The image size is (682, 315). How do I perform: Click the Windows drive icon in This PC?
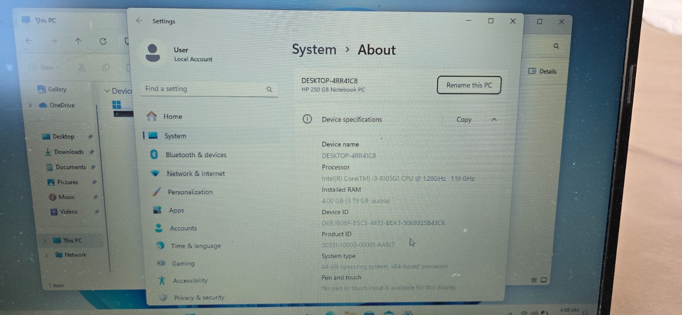[117, 104]
